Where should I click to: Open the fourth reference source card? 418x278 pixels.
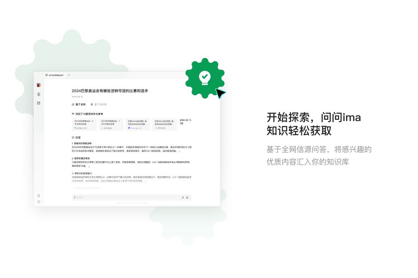(165, 124)
